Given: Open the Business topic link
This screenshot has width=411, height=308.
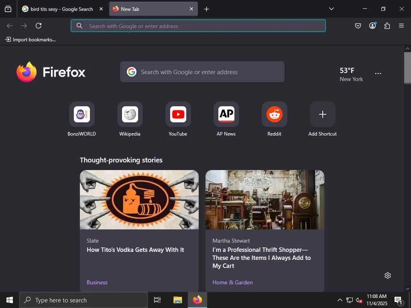Looking at the screenshot, I should 97,282.
